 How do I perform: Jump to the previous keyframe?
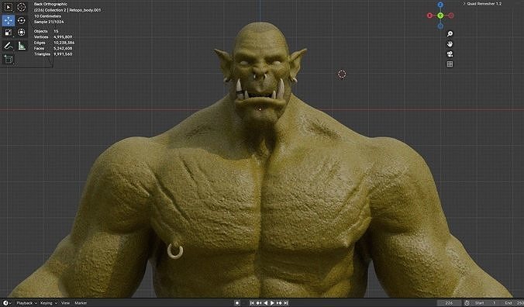point(259,303)
